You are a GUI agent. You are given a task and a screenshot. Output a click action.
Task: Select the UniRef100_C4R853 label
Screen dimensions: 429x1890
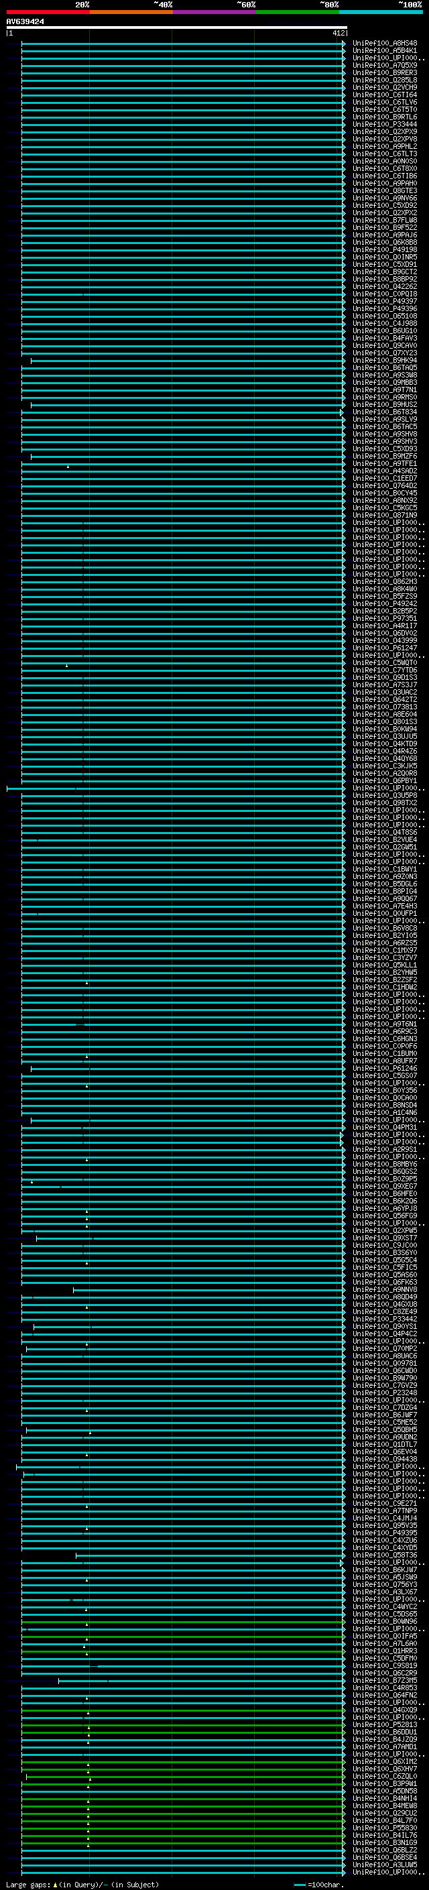point(385,1688)
